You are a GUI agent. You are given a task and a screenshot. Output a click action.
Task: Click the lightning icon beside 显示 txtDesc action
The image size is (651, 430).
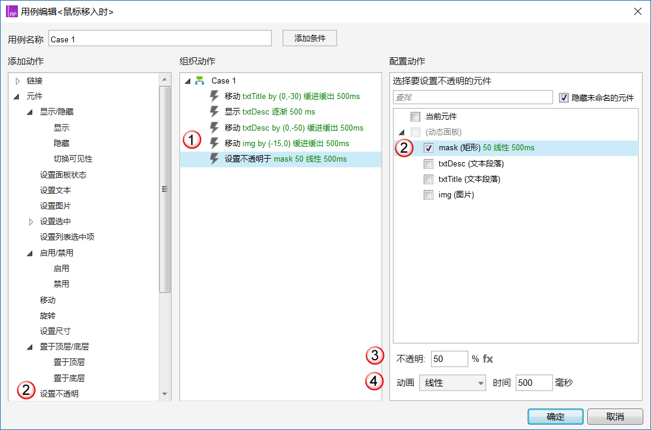[x=214, y=112]
